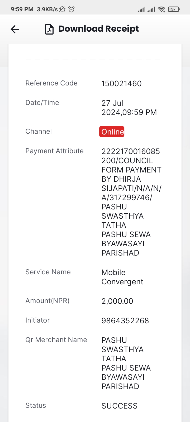Tap the Wi-Fi status icon
190x422 pixels.
pos(161,9)
